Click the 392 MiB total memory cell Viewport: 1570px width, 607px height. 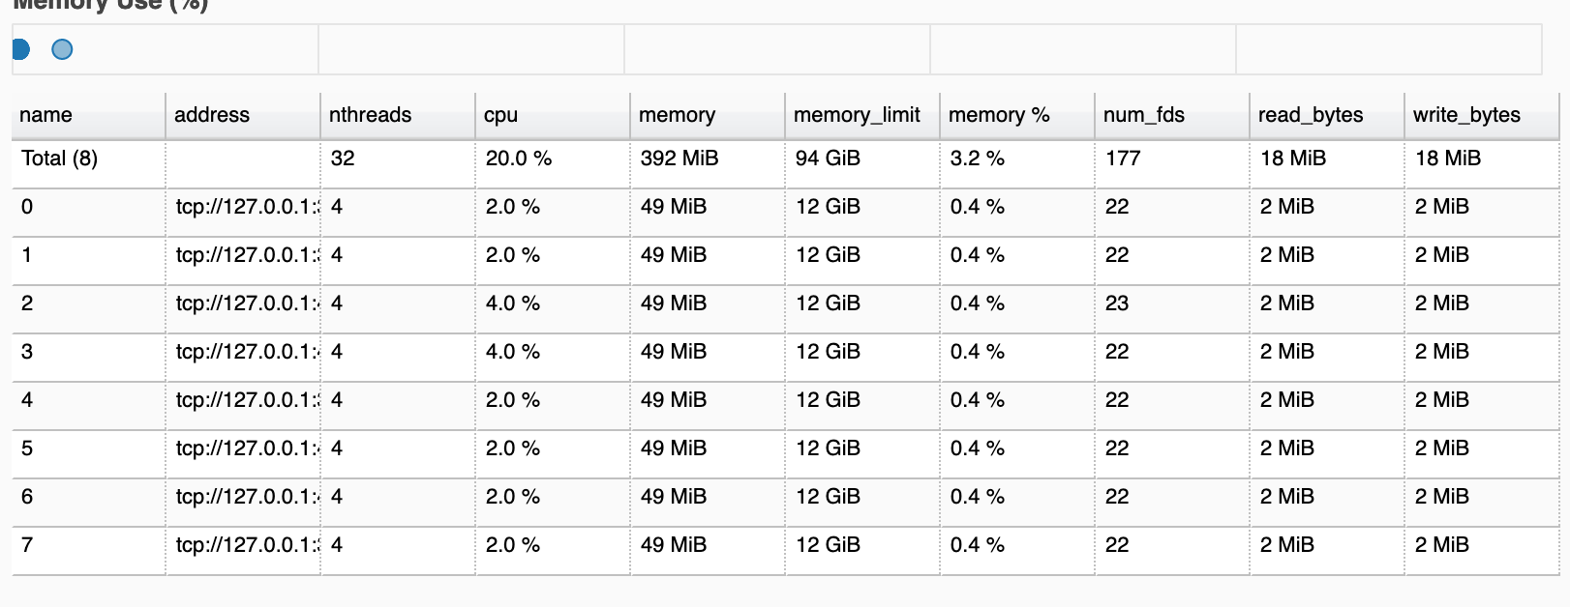[679, 159]
